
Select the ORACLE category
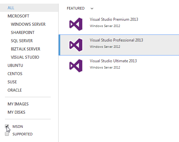[x=14, y=90]
